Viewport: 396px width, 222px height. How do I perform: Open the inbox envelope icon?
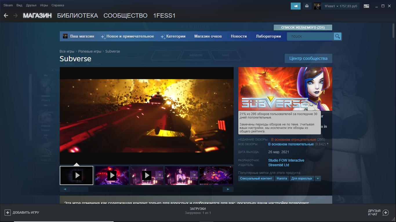pos(307,6)
